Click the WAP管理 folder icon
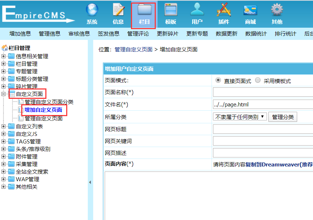The height and width of the screenshot is (220, 313). click(12, 179)
